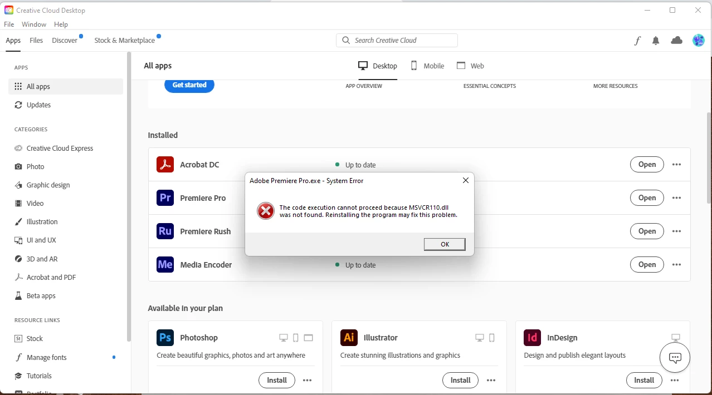Screen dimensions: 712x395
Task: Click the Illustrator app icon
Action: 349,338
